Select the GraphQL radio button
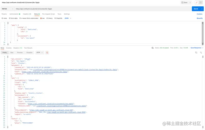Image resolution: width=205 pixels, height=130 pixels. 55,18
